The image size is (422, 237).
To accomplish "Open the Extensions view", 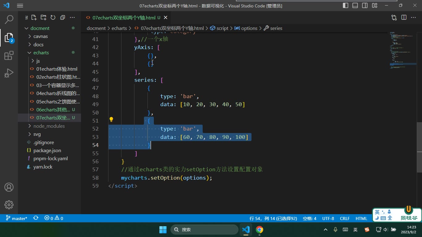I will point(9,56).
